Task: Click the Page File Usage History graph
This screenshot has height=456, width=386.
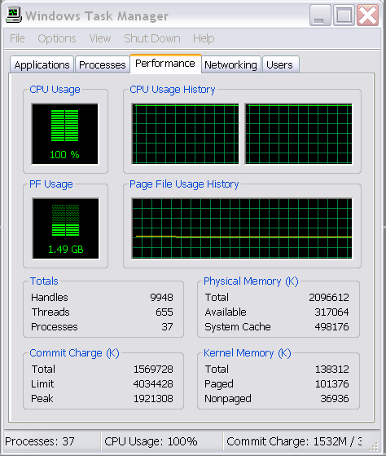Action: (x=242, y=228)
